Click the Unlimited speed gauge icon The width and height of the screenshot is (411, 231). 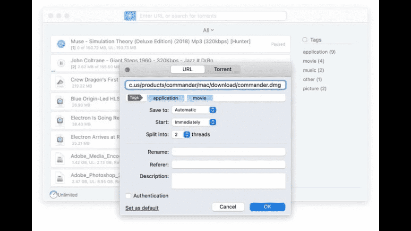click(x=53, y=195)
